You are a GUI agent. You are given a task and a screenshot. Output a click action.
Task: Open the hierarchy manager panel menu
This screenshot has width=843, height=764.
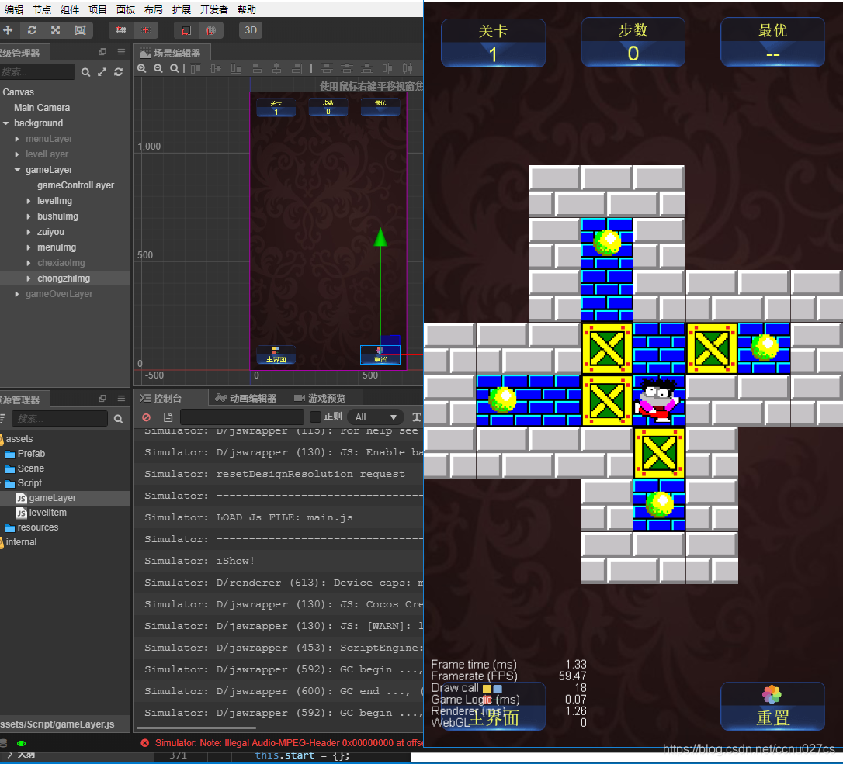pyautogui.click(x=121, y=51)
